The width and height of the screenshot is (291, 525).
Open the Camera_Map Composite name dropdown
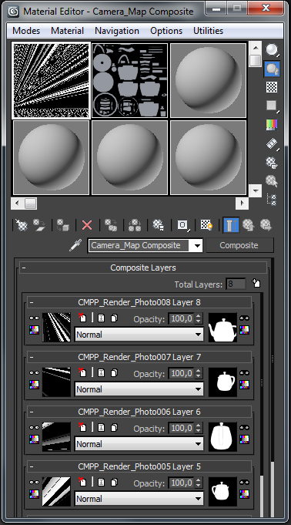[197, 246]
